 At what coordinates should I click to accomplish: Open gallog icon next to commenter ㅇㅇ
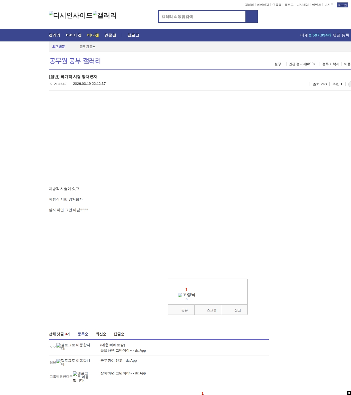(73, 347)
